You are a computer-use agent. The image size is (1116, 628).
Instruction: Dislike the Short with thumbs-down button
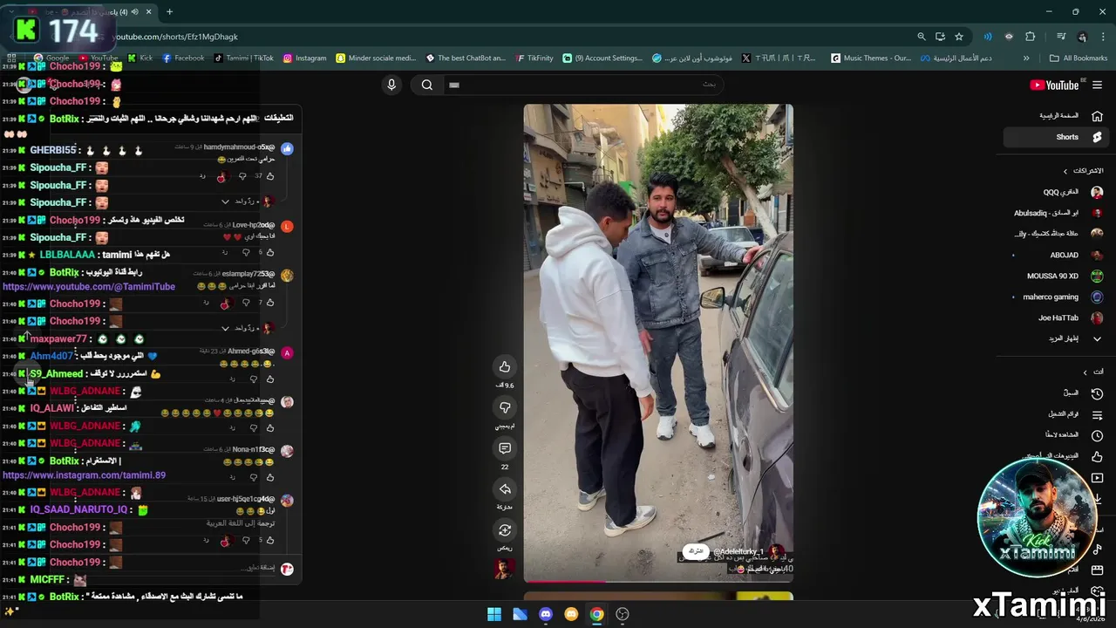[505, 407]
